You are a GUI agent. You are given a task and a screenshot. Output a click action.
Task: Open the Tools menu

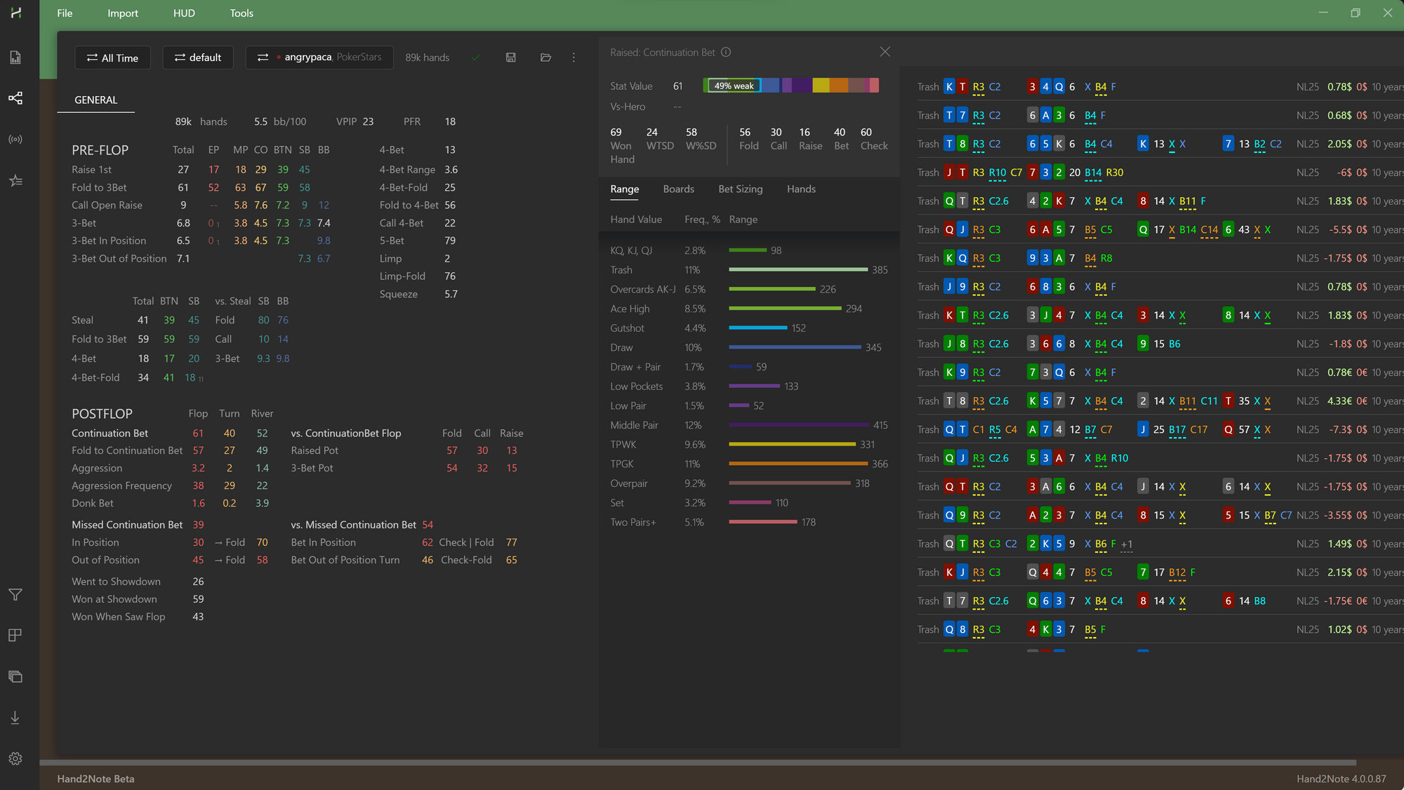click(x=241, y=13)
